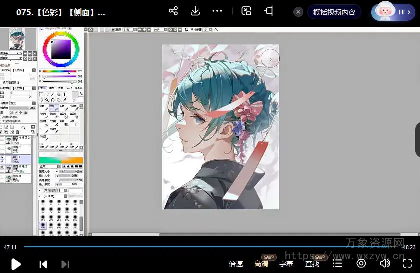Screen dimensions: 420x273
Task: Click the video progress bar timeline
Action: tap(200, 247)
